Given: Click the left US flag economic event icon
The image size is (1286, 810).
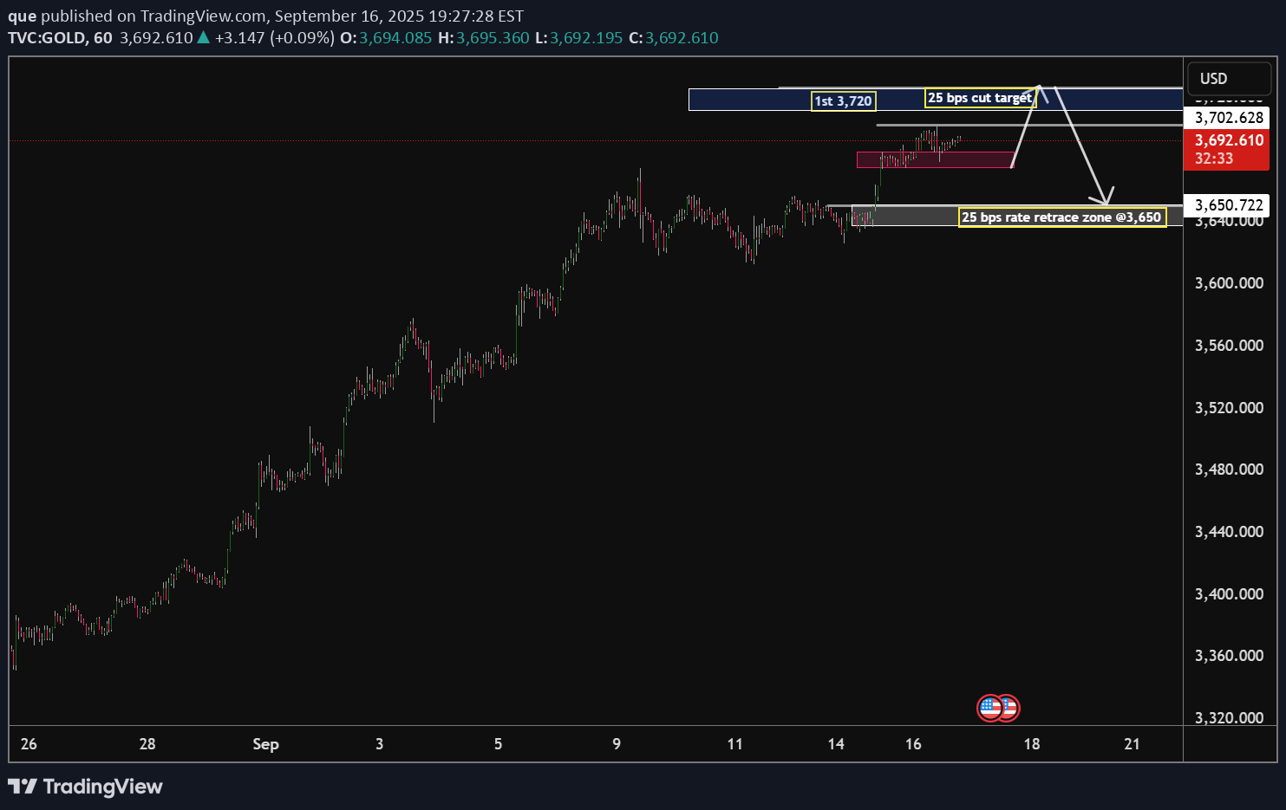Looking at the screenshot, I should 989,708.
